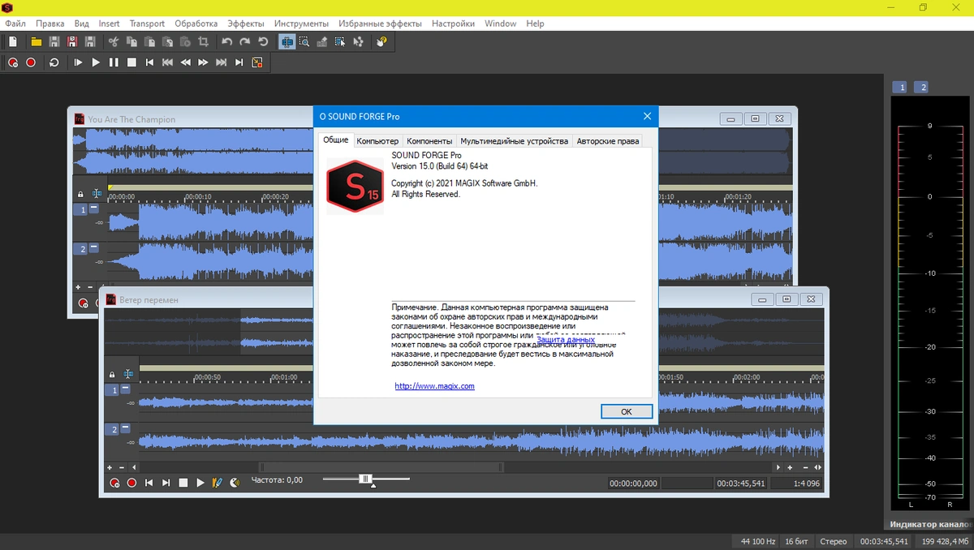
Task: Start recording from the main transport bar
Action: coord(31,62)
